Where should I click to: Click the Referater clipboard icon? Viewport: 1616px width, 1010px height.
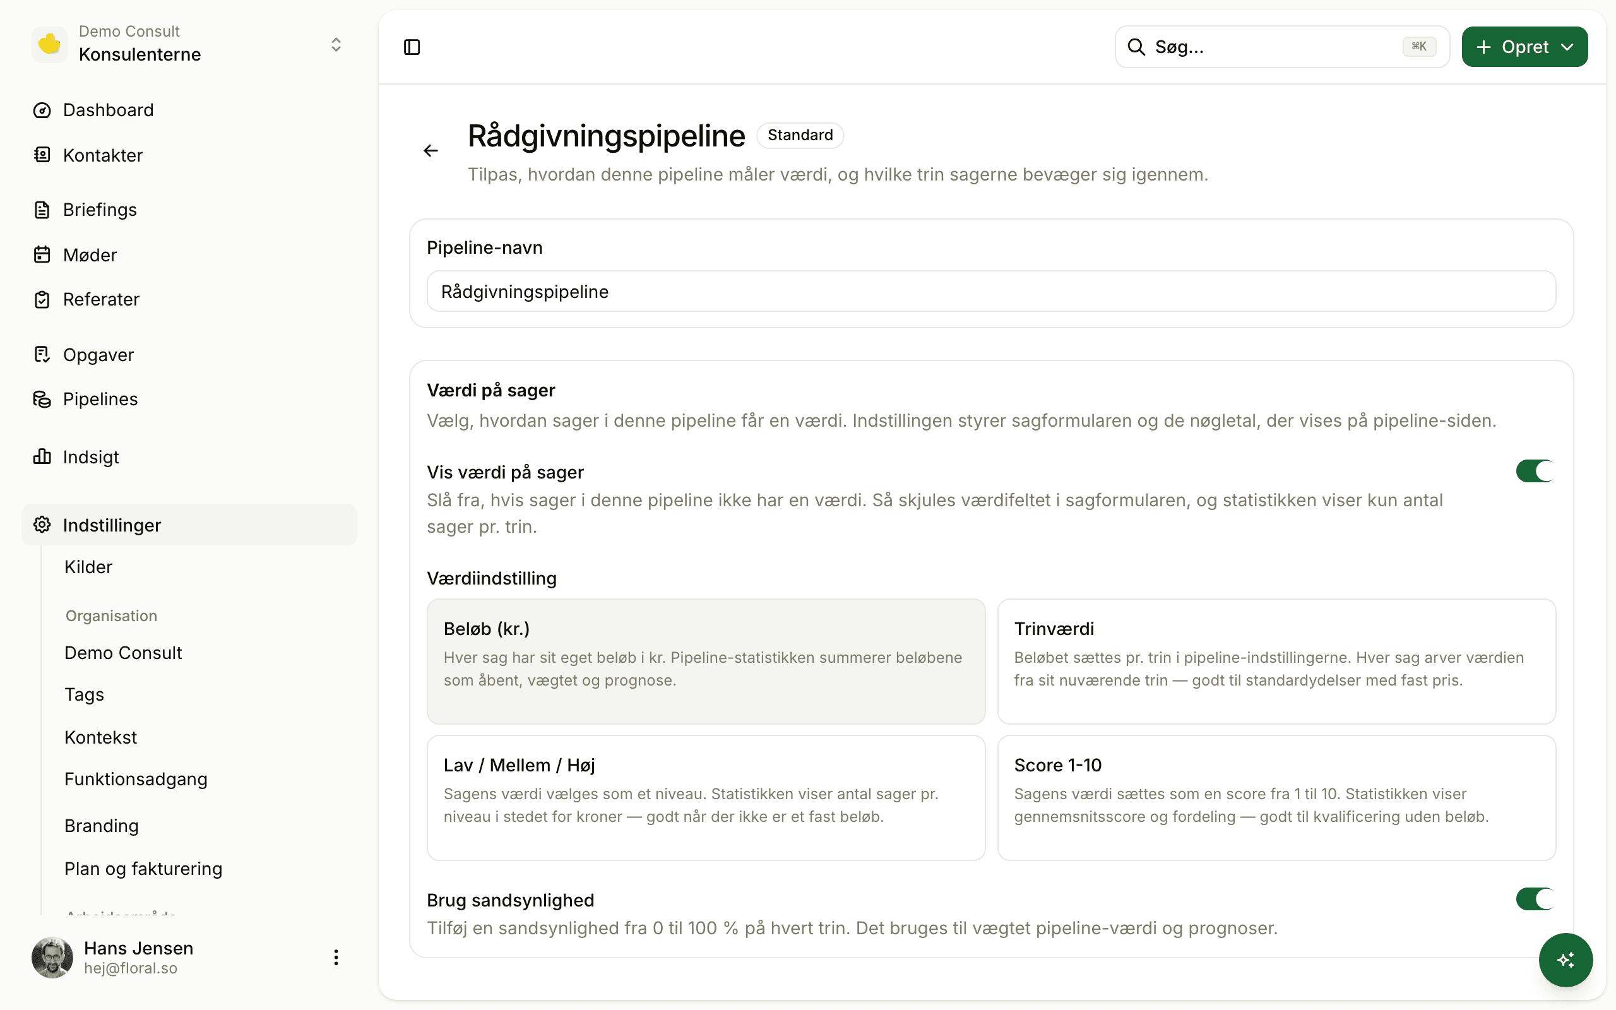coord(42,299)
